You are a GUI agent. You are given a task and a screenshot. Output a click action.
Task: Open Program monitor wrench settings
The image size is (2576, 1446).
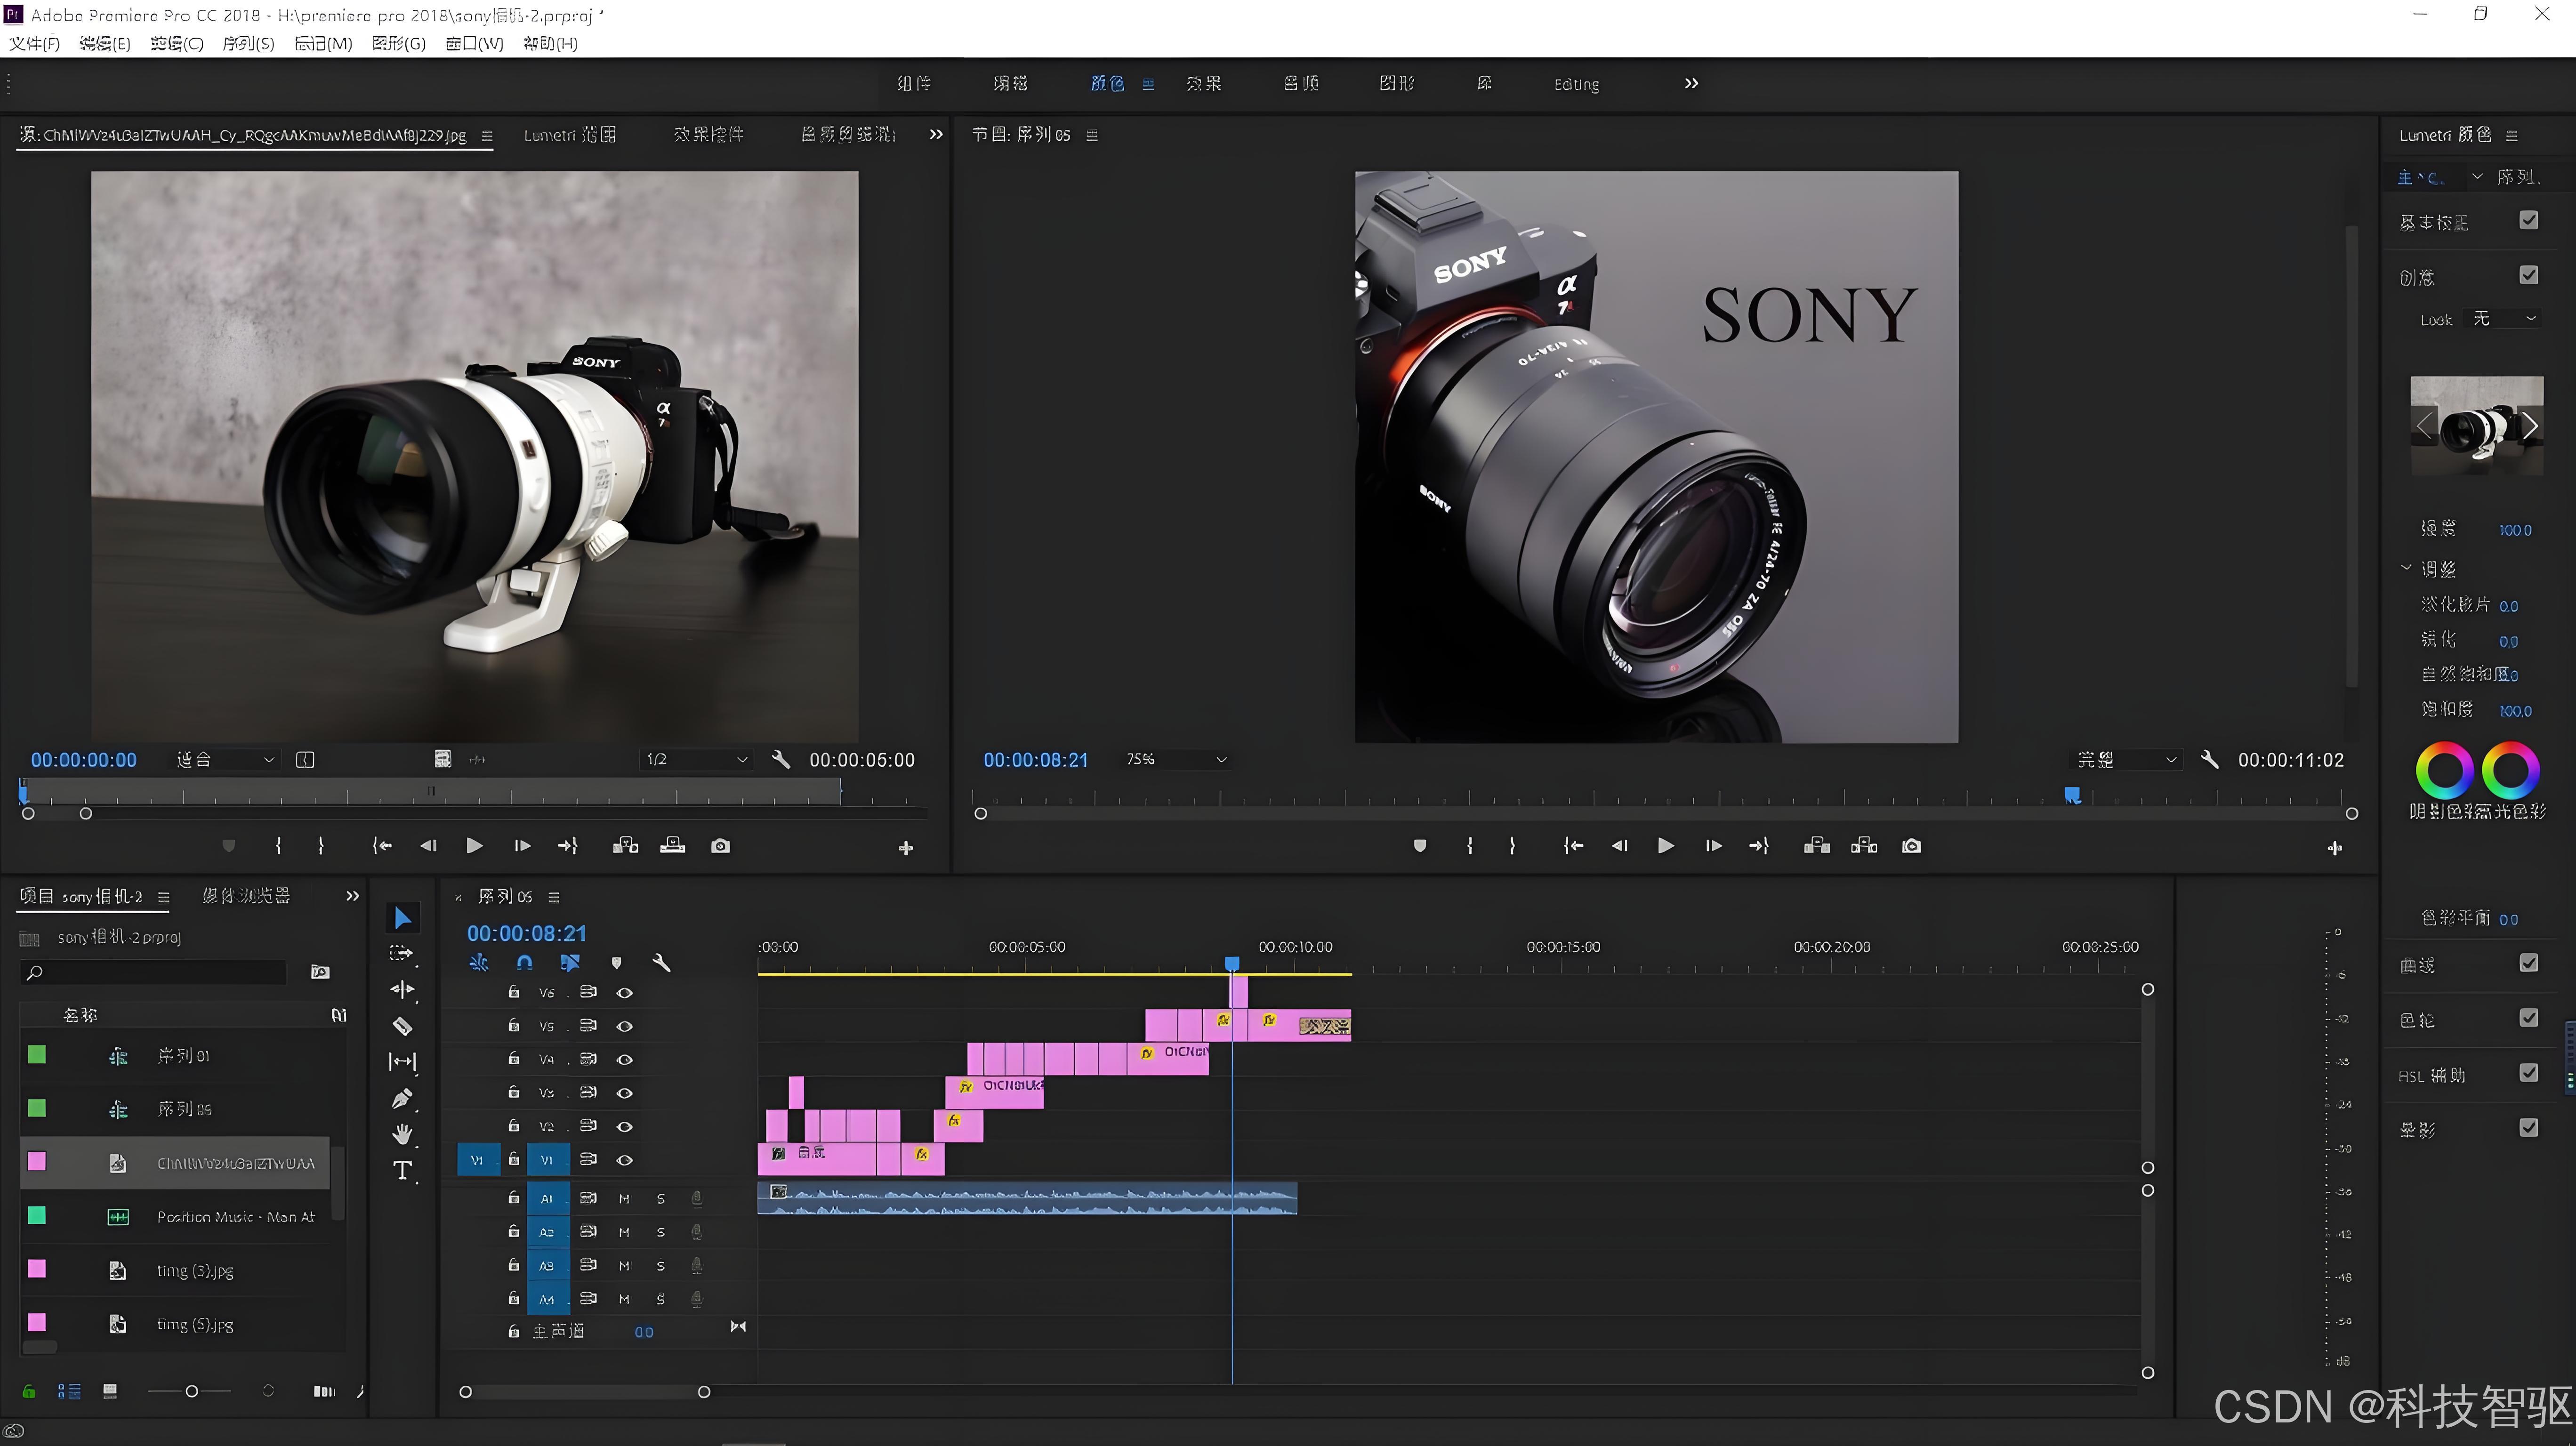pos(2210,760)
